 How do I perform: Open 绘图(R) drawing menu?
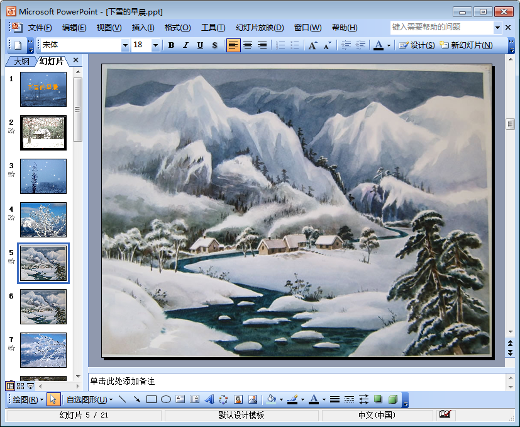point(28,399)
